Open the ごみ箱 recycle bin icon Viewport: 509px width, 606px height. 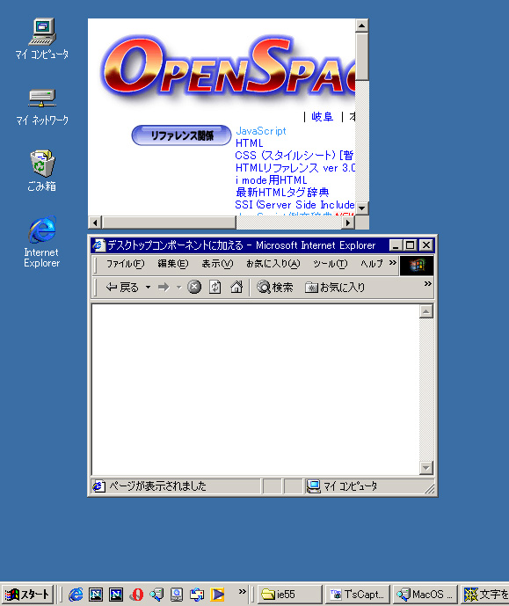(x=42, y=171)
